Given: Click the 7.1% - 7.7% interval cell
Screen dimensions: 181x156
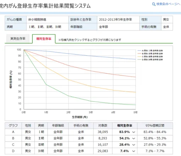Looking at the screenshot, I should coord(155,151).
